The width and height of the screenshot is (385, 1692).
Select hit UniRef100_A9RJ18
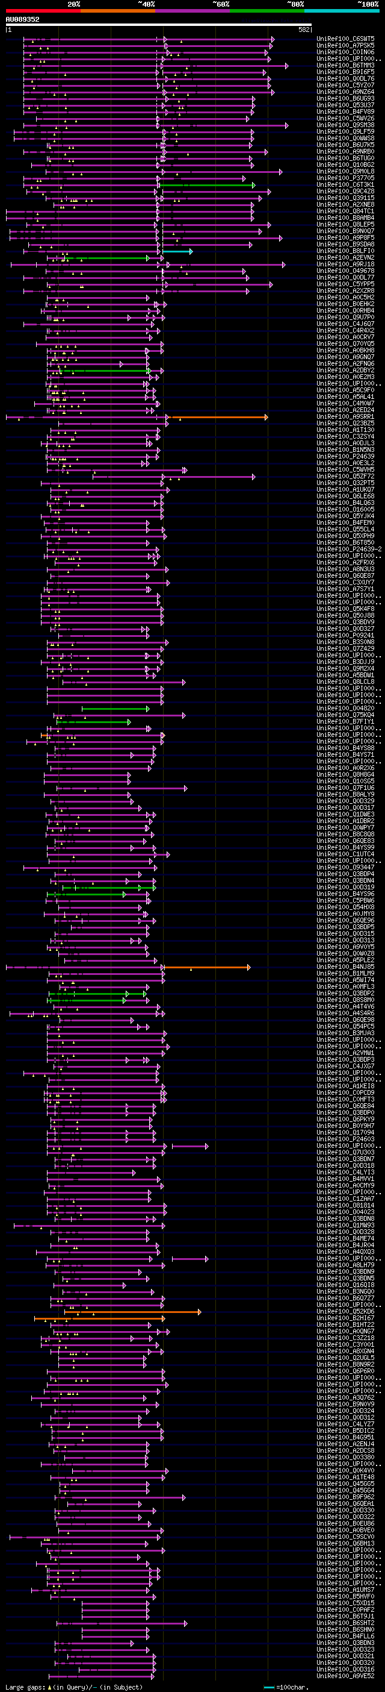click(346, 264)
